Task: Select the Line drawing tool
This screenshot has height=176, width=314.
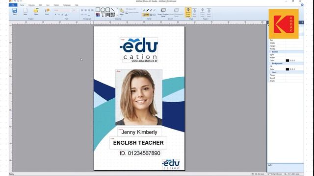Action: click(113, 10)
